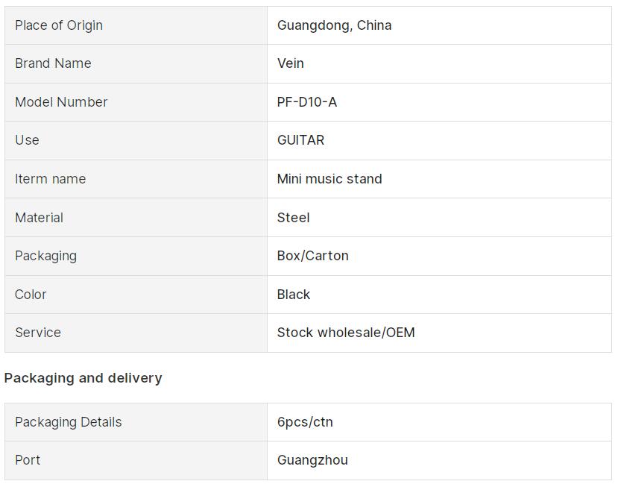Viewport: 618px width, 484px height.
Task: Click the 'Brand Name' label
Action: coord(53,63)
